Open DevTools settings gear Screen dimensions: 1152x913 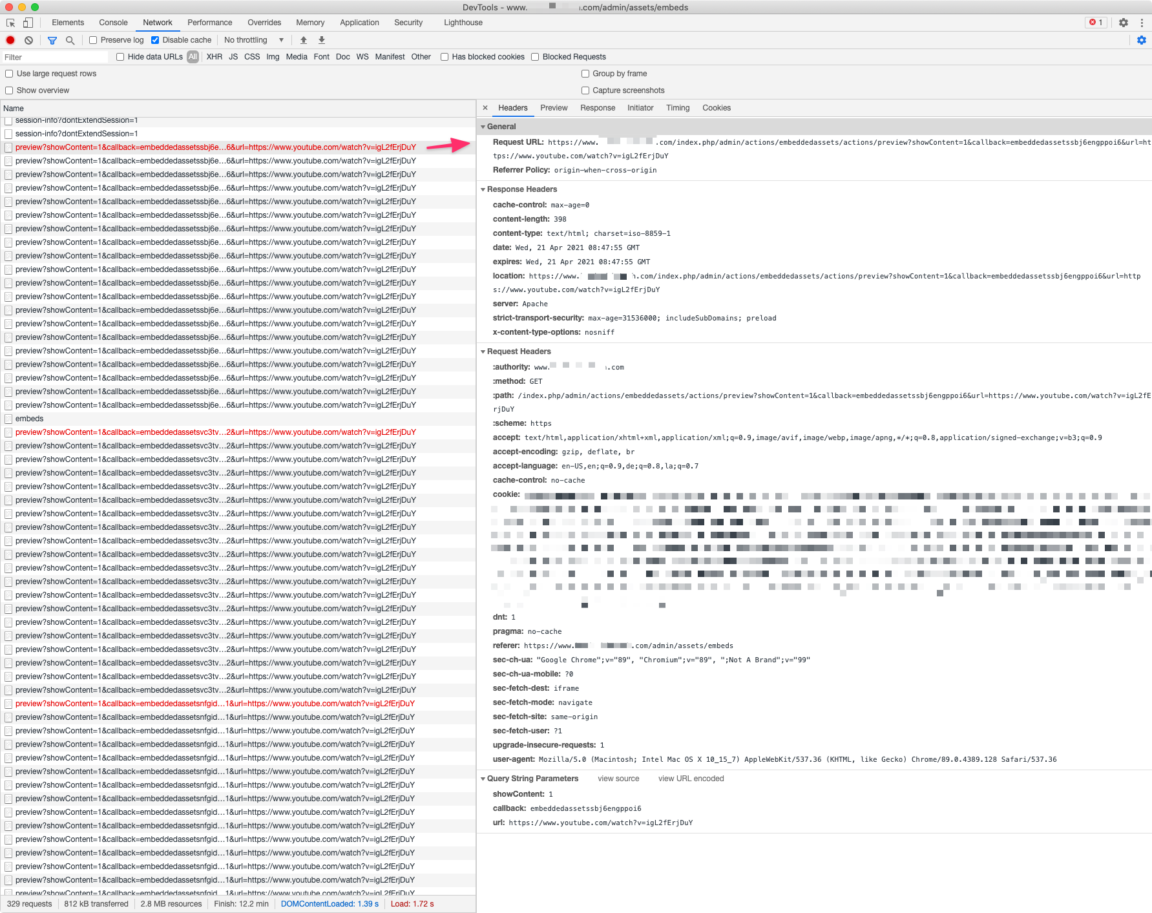1123,23
